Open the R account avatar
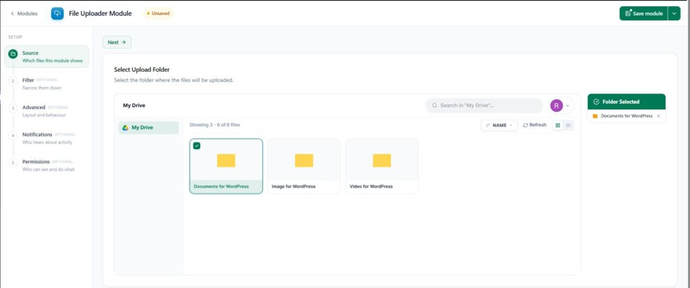The width and height of the screenshot is (690, 288). (x=557, y=106)
